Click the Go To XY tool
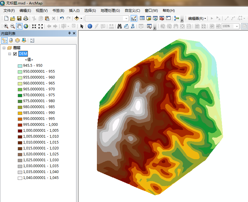Screen dimensions: 248x202 tap(133, 26)
